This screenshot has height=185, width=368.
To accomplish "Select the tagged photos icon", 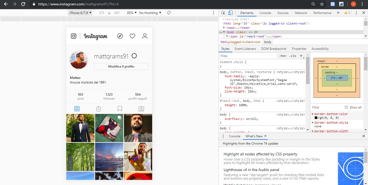I will pyautogui.click(x=141, y=109).
